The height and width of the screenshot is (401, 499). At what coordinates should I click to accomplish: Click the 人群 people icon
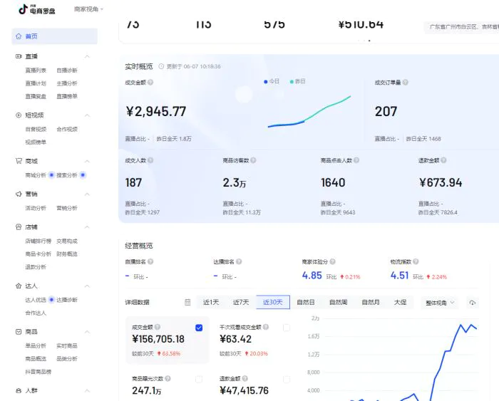[19, 390]
